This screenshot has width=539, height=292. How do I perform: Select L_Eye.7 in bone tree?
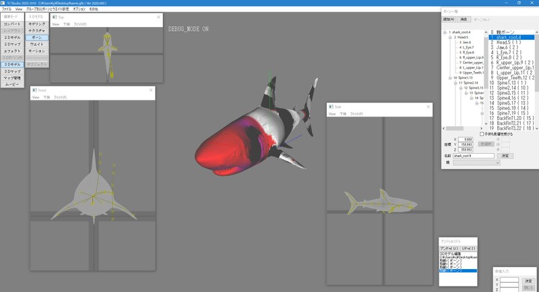466,47
